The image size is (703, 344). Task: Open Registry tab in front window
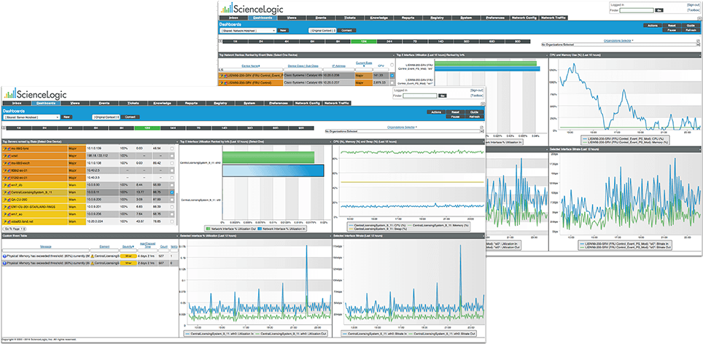tap(220, 103)
